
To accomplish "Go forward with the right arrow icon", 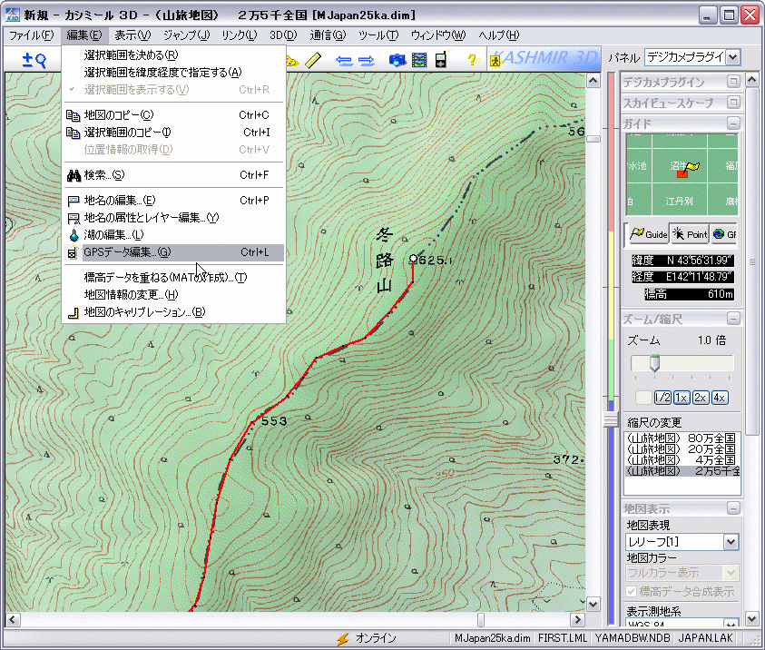I will 366,61.
